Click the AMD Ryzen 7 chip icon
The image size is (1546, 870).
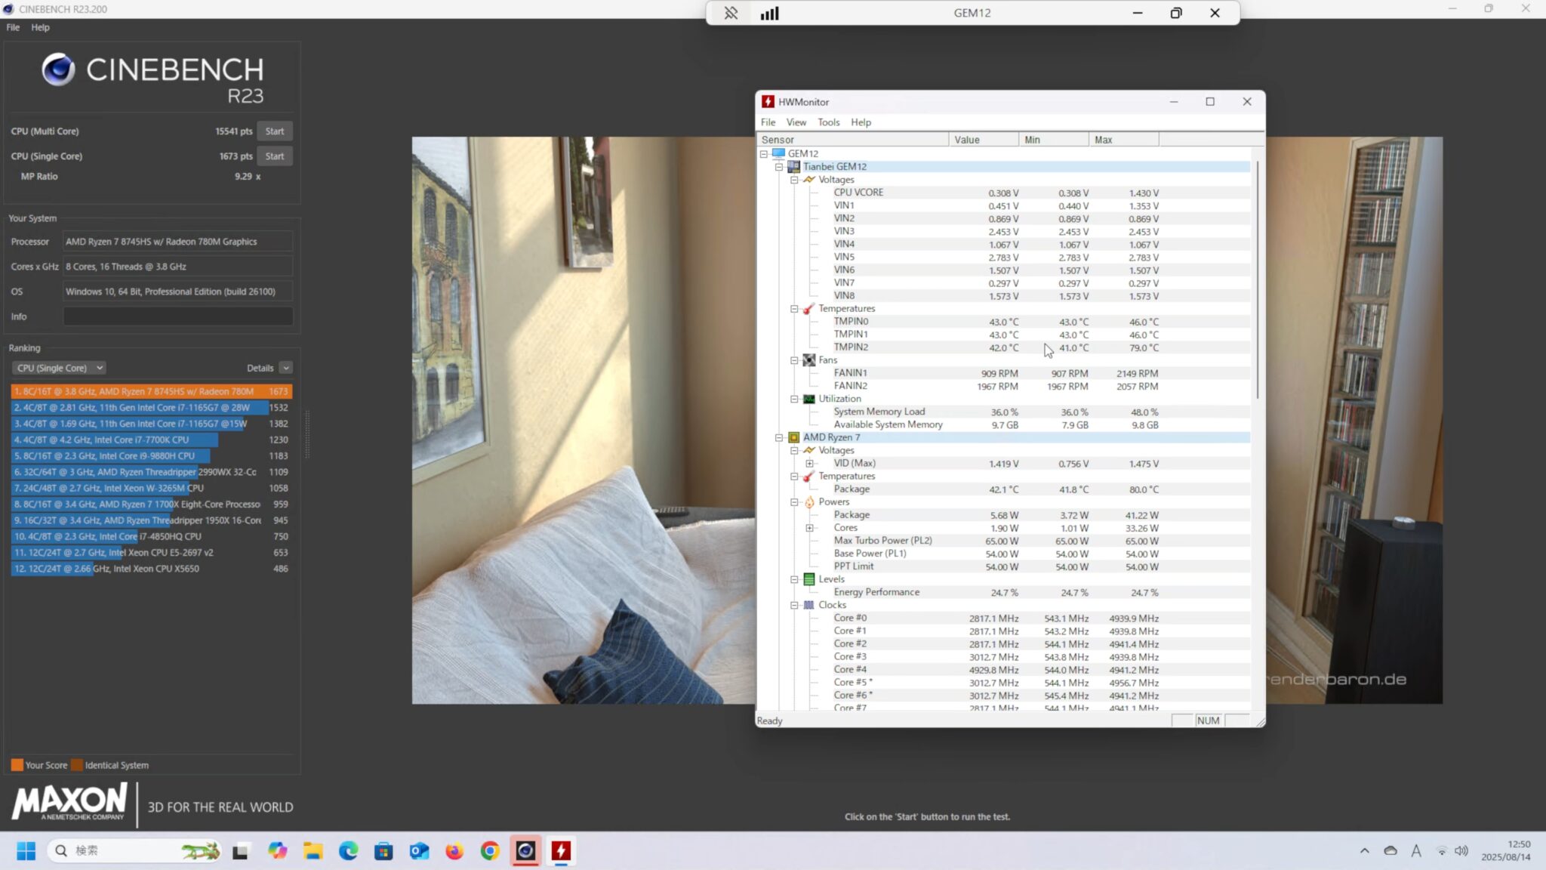click(793, 437)
